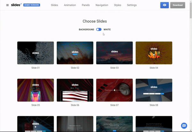Open the hamburger menu icon
The width and height of the screenshot is (192, 132).
coord(7,5)
